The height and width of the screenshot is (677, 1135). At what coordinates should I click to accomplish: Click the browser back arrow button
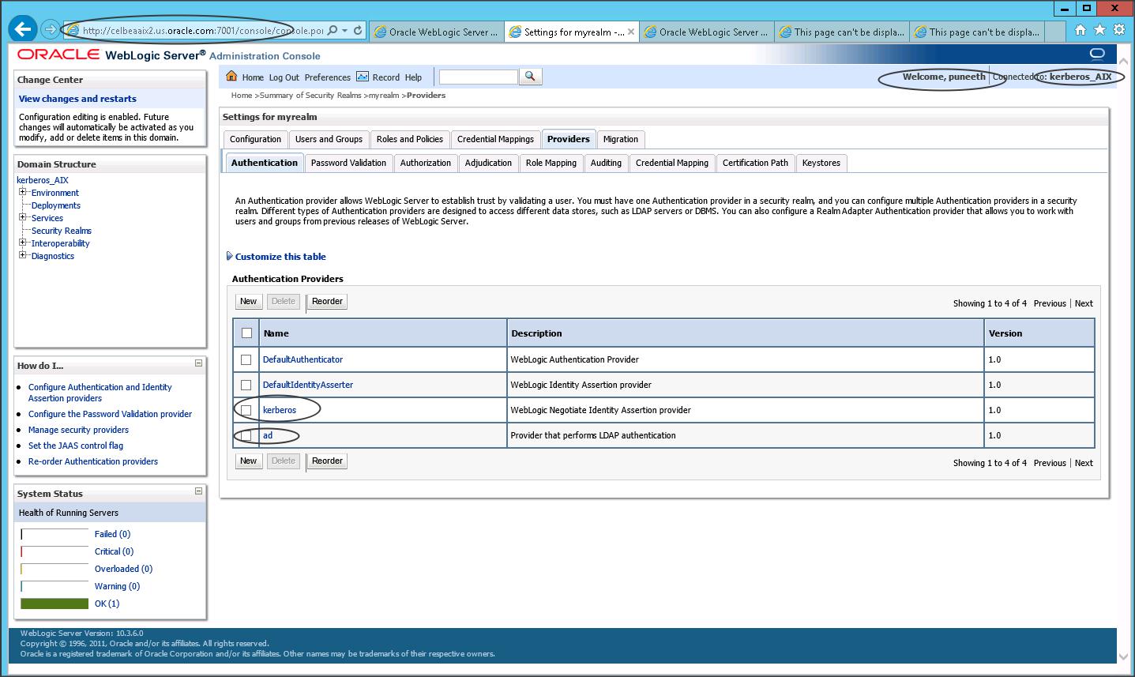[23, 30]
